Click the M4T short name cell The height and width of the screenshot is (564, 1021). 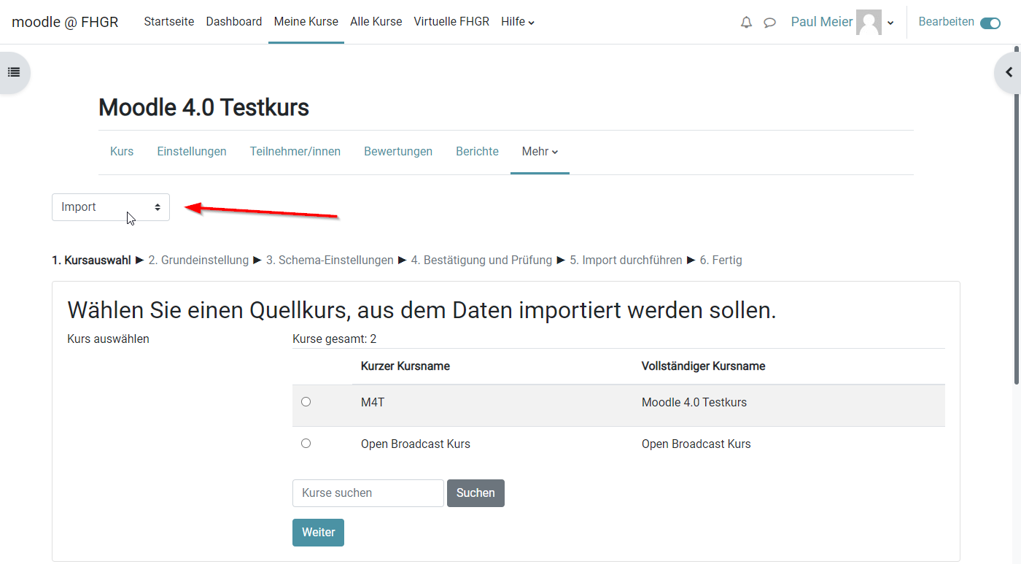click(373, 402)
